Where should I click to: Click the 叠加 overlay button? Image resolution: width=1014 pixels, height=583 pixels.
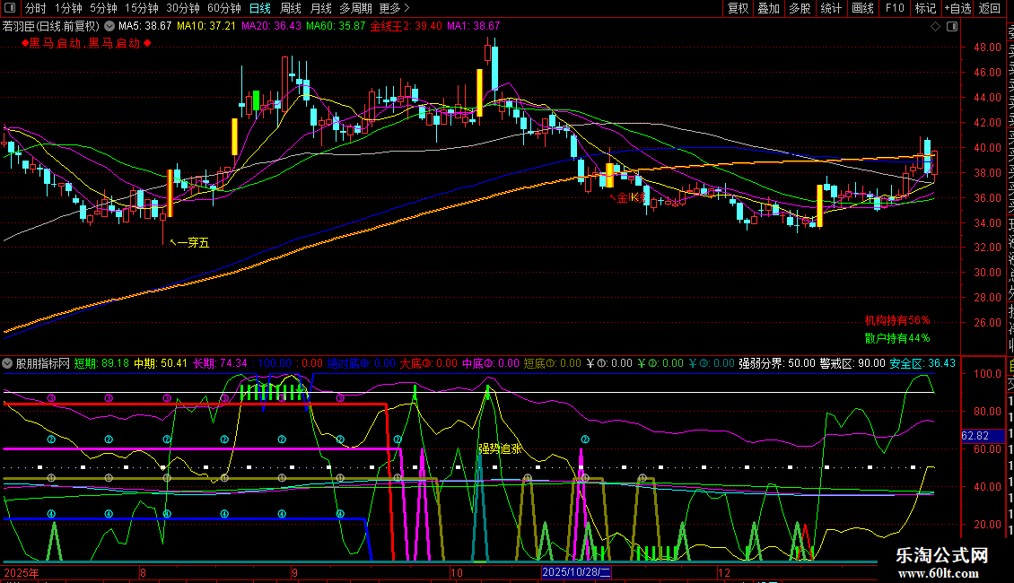[768, 9]
